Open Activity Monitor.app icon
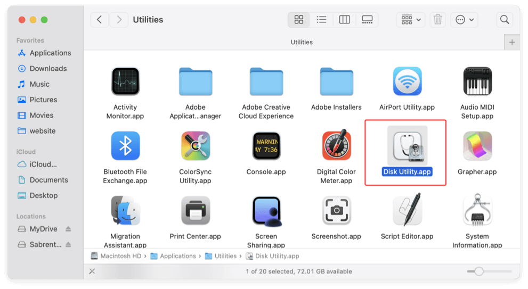This screenshot has height=289, width=528. 125,81
